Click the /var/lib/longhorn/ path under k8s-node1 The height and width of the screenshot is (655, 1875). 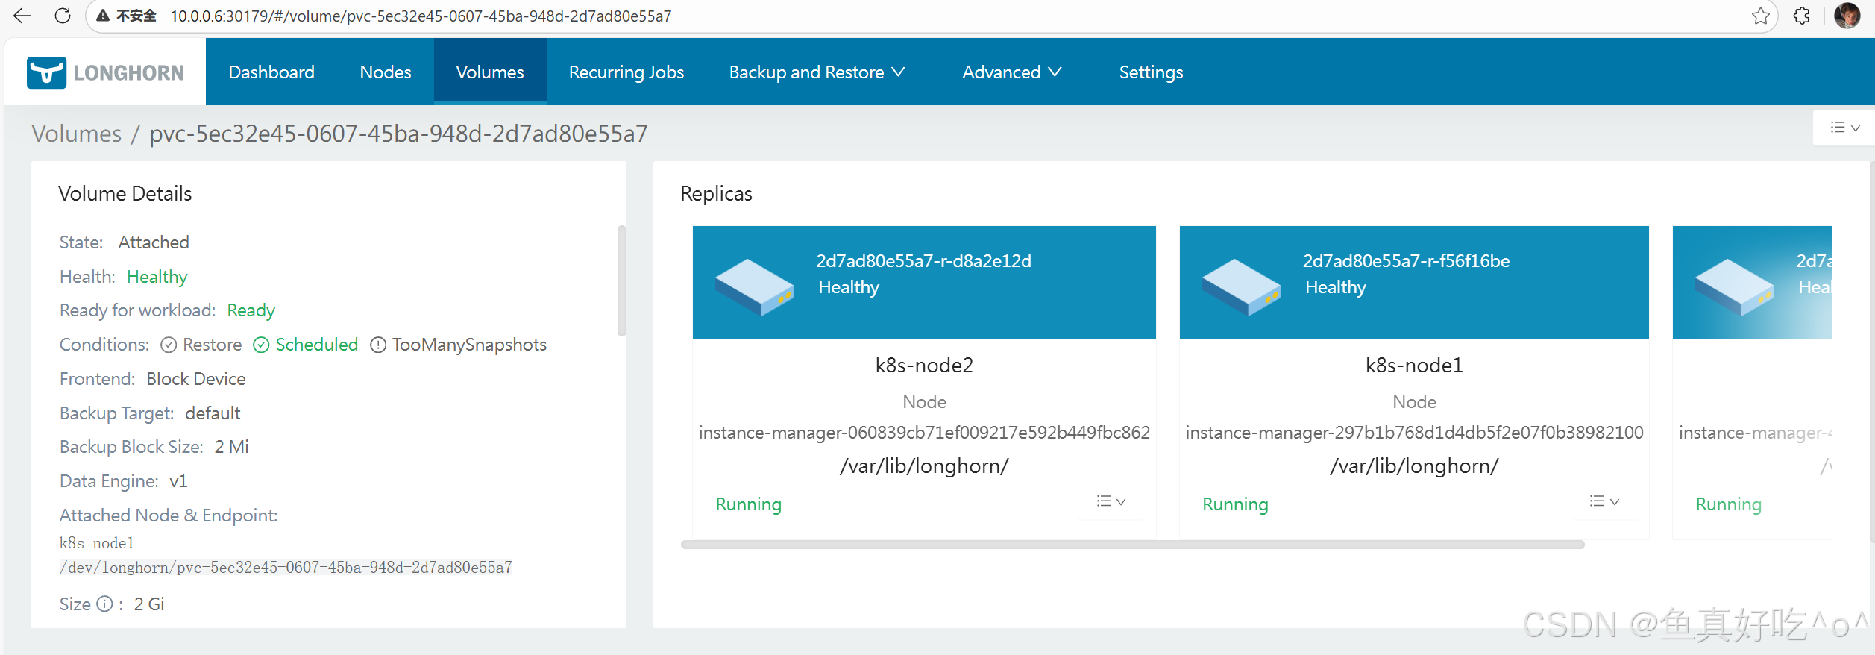(1414, 466)
